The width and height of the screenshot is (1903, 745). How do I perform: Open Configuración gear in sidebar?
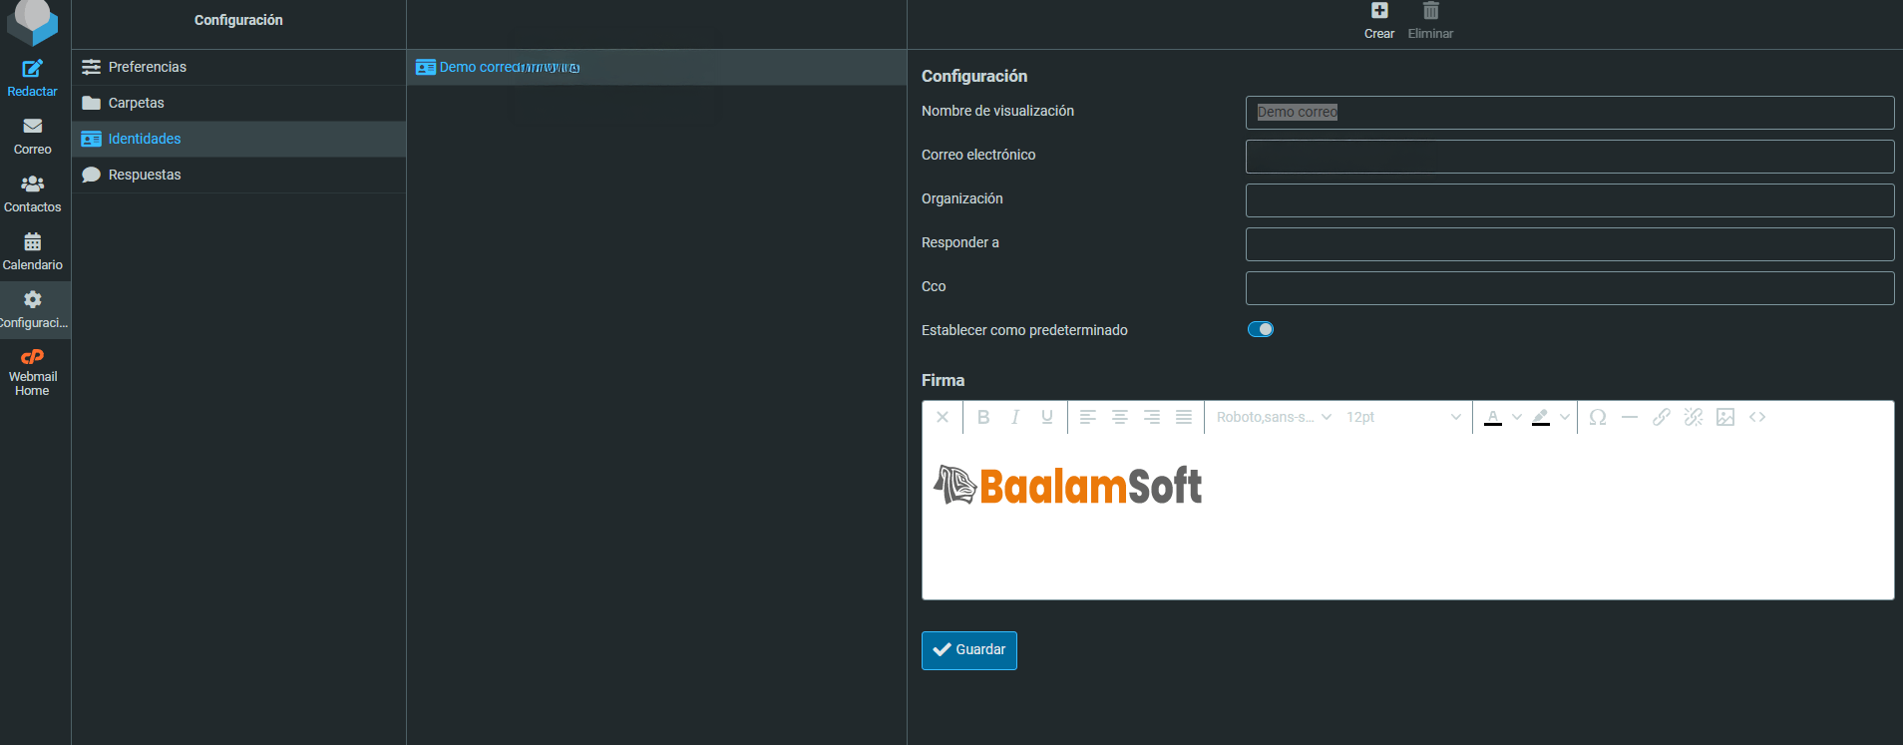(x=33, y=310)
